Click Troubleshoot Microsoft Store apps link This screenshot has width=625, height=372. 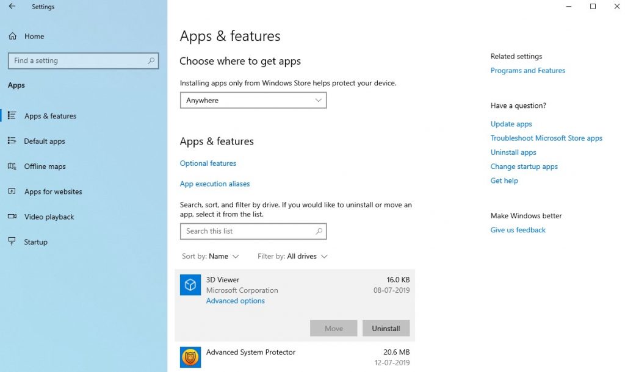click(x=546, y=138)
